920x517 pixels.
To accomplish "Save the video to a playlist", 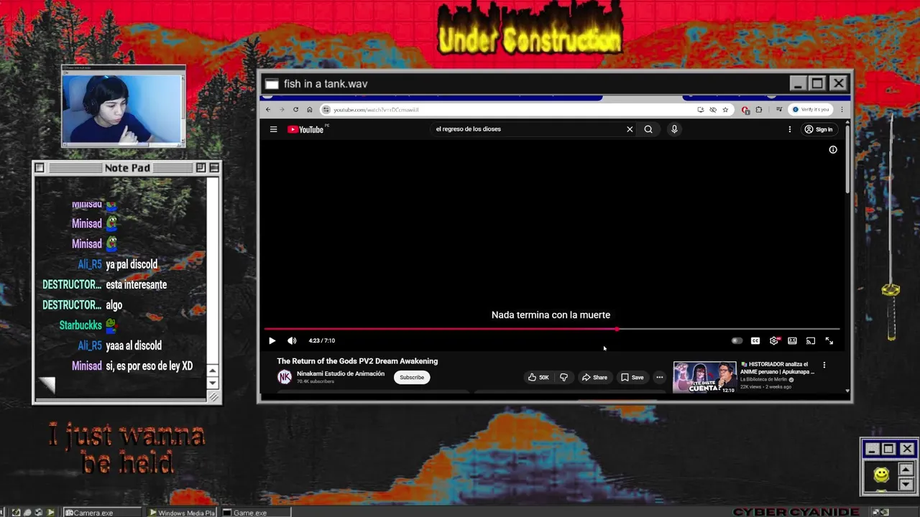I will [x=632, y=377].
